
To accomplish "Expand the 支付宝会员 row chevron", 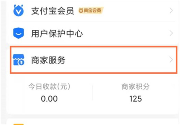I will point(171,11).
